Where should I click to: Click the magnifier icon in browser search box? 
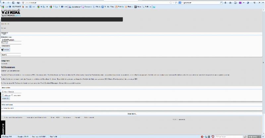(x=221, y=3)
